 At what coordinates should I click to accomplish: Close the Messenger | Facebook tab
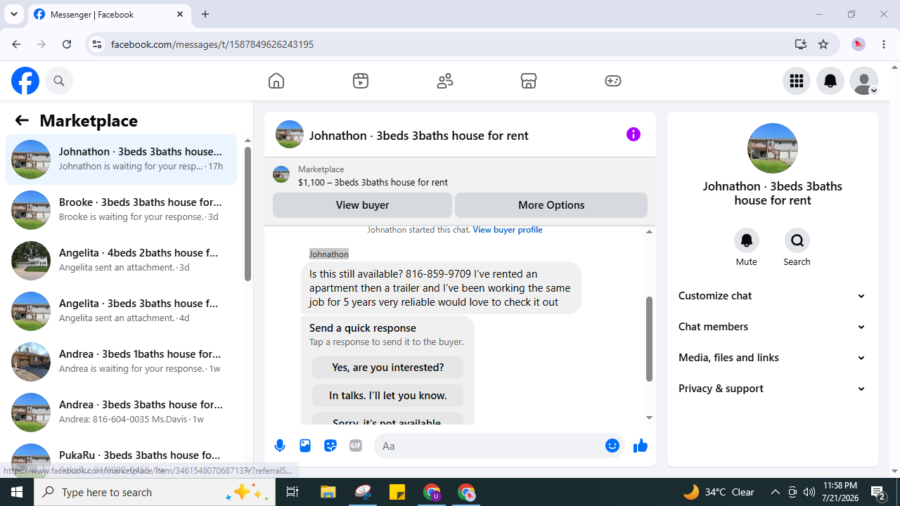(x=180, y=14)
